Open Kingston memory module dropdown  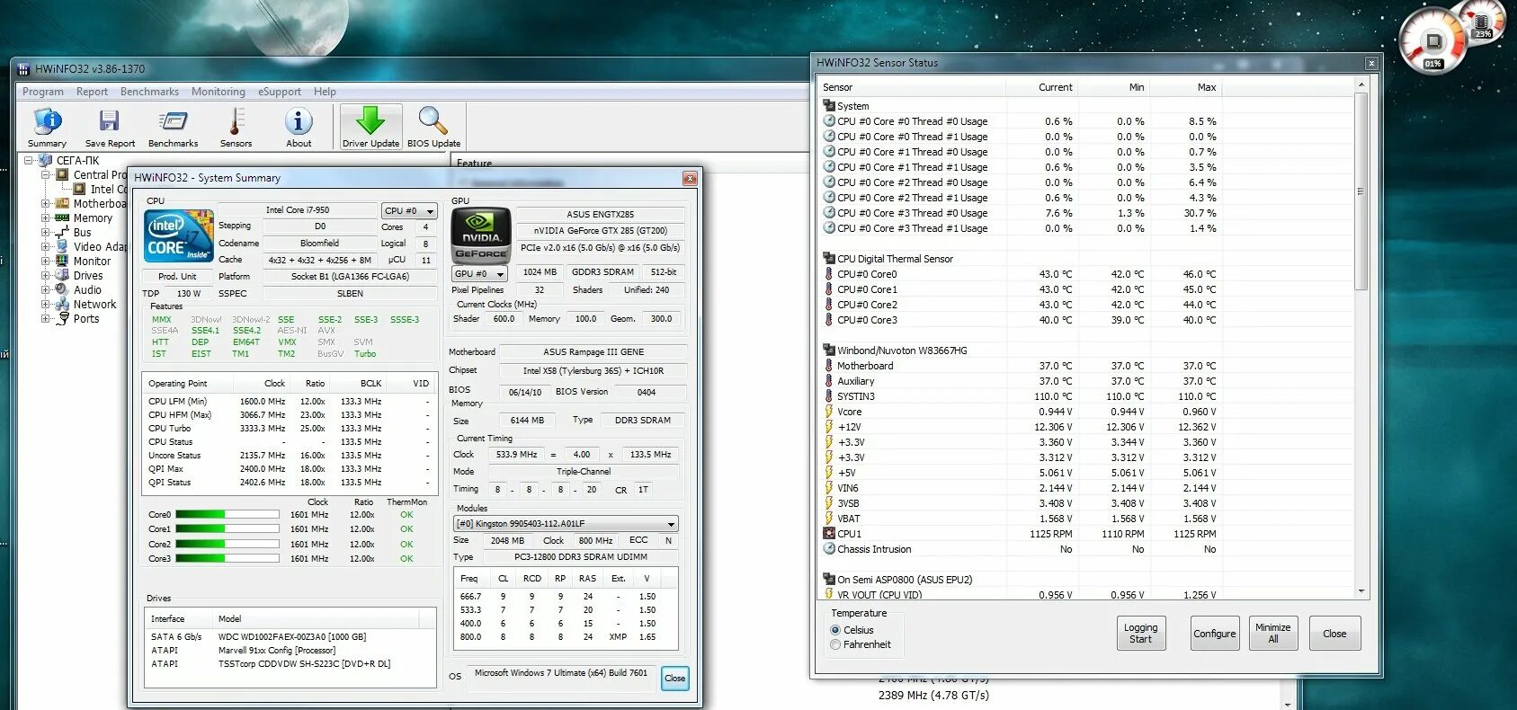[566, 524]
